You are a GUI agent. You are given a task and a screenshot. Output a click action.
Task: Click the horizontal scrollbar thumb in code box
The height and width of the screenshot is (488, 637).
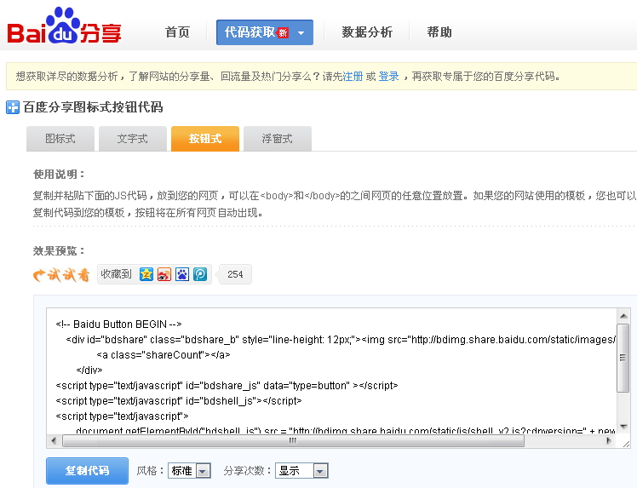point(293,440)
